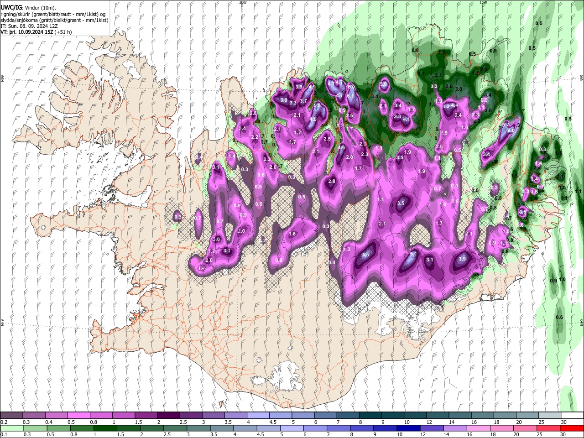Screen dimensions: 584x438
Task: Click the '20W' longitude label at top
Action: [243, 2]
